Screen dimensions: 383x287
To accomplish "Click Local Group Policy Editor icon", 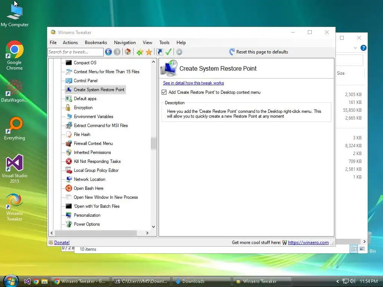I will click(69, 170).
